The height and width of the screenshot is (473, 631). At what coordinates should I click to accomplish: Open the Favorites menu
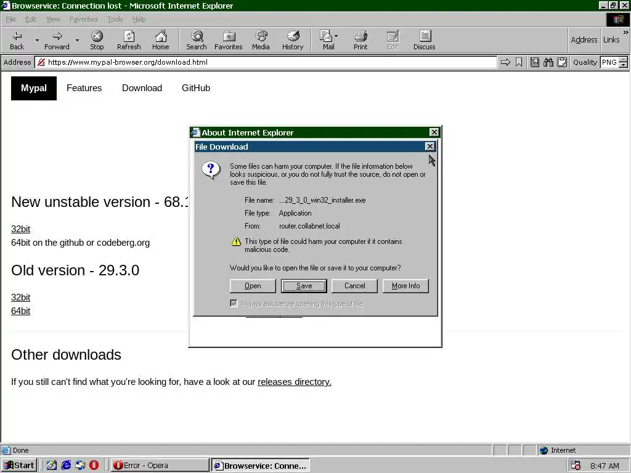83,19
